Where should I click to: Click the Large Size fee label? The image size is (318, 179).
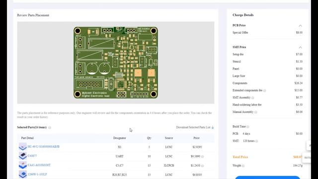click(238, 76)
